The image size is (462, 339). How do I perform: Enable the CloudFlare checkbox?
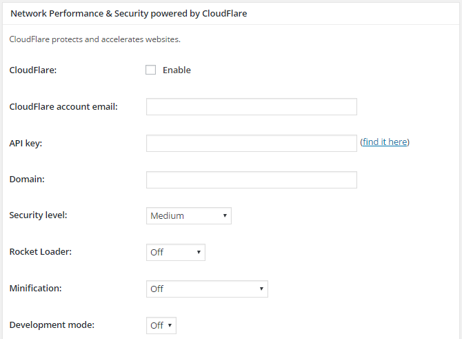(x=150, y=70)
